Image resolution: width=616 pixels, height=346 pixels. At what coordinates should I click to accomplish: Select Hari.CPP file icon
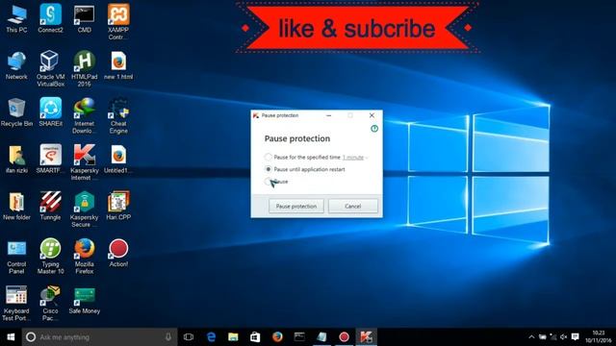pyautogui.click(x=118, y=206)
